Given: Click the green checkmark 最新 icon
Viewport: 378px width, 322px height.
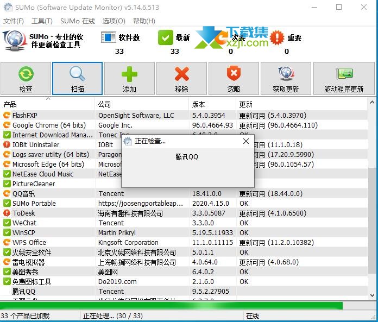Looking at the screenshot, I should [165, 37].
